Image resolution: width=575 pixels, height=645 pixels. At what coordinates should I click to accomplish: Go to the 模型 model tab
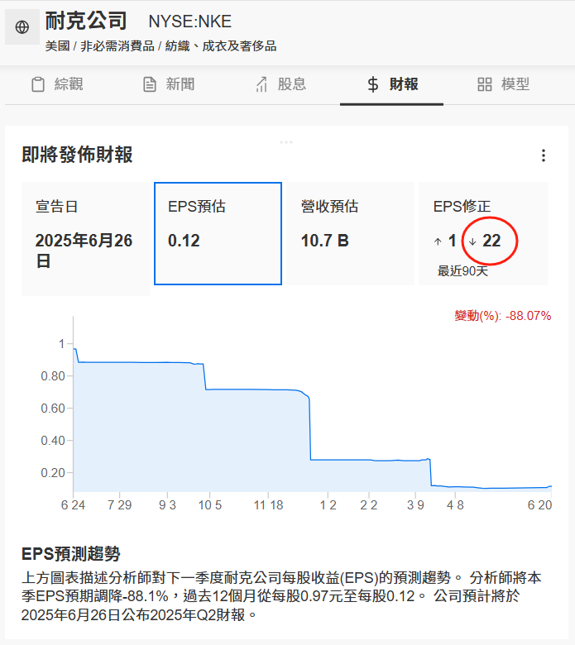[503, 84]
